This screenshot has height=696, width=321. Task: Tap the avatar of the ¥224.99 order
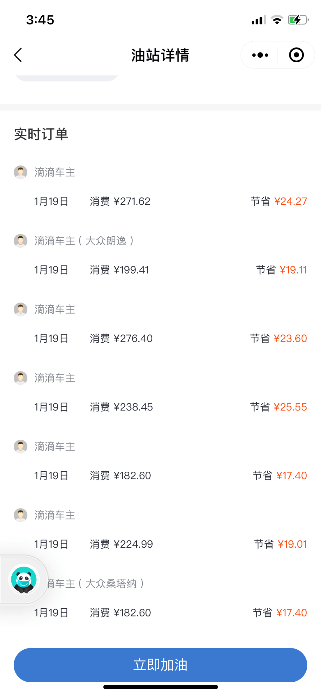[x=21, y=515]
